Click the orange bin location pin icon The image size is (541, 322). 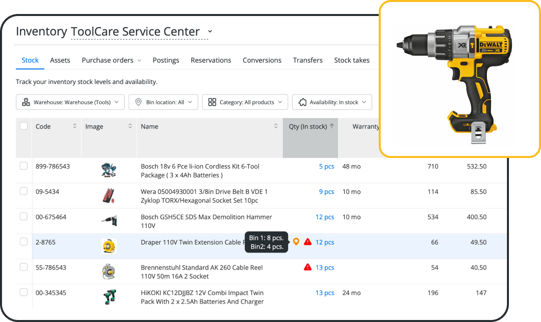click(296, 242)
